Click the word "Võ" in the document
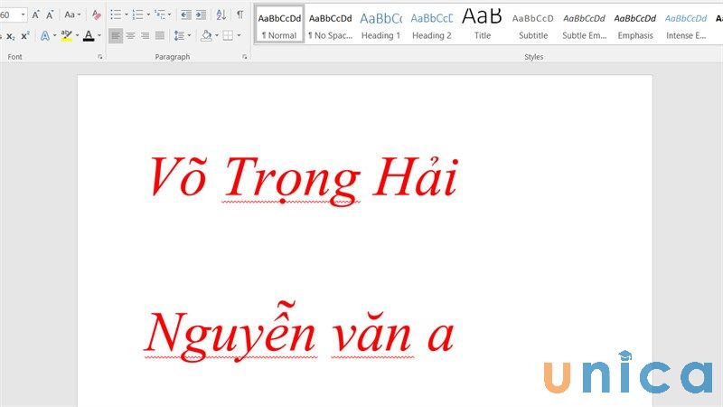This screenshot has width=723, height=407. pyautogui.click(x=177, y=176)
